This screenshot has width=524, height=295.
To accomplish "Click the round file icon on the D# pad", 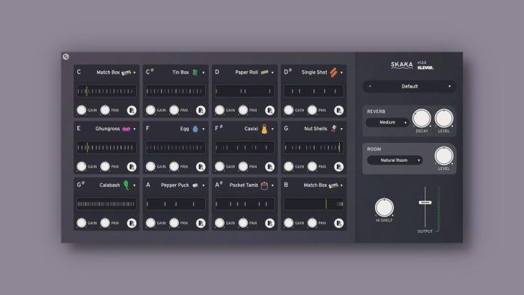I will click(338, 110).
